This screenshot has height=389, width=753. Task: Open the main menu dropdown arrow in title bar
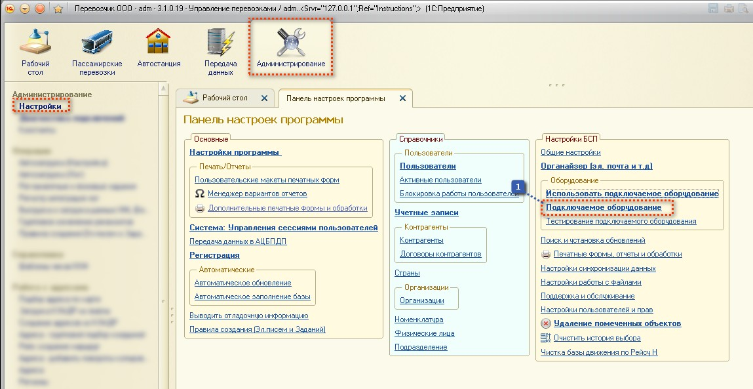[x=25, y=9]
